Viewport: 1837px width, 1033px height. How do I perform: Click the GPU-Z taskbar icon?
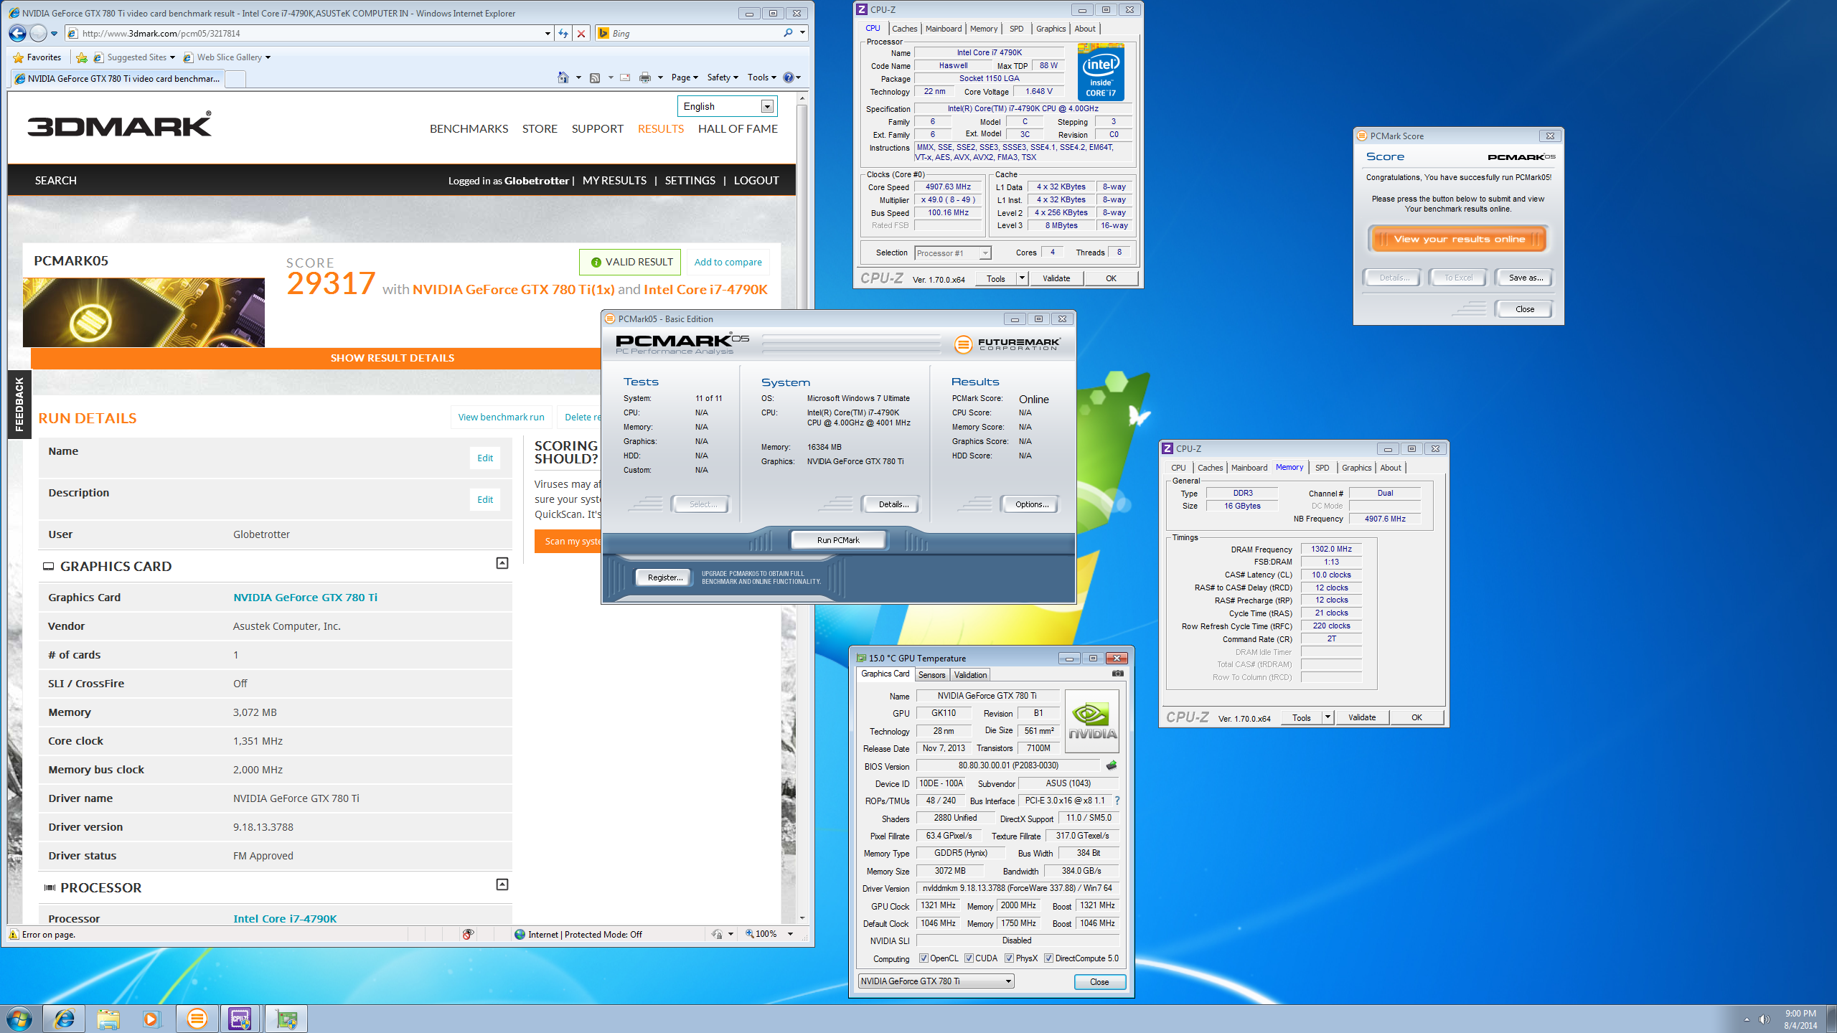[x=286, y=1019]
